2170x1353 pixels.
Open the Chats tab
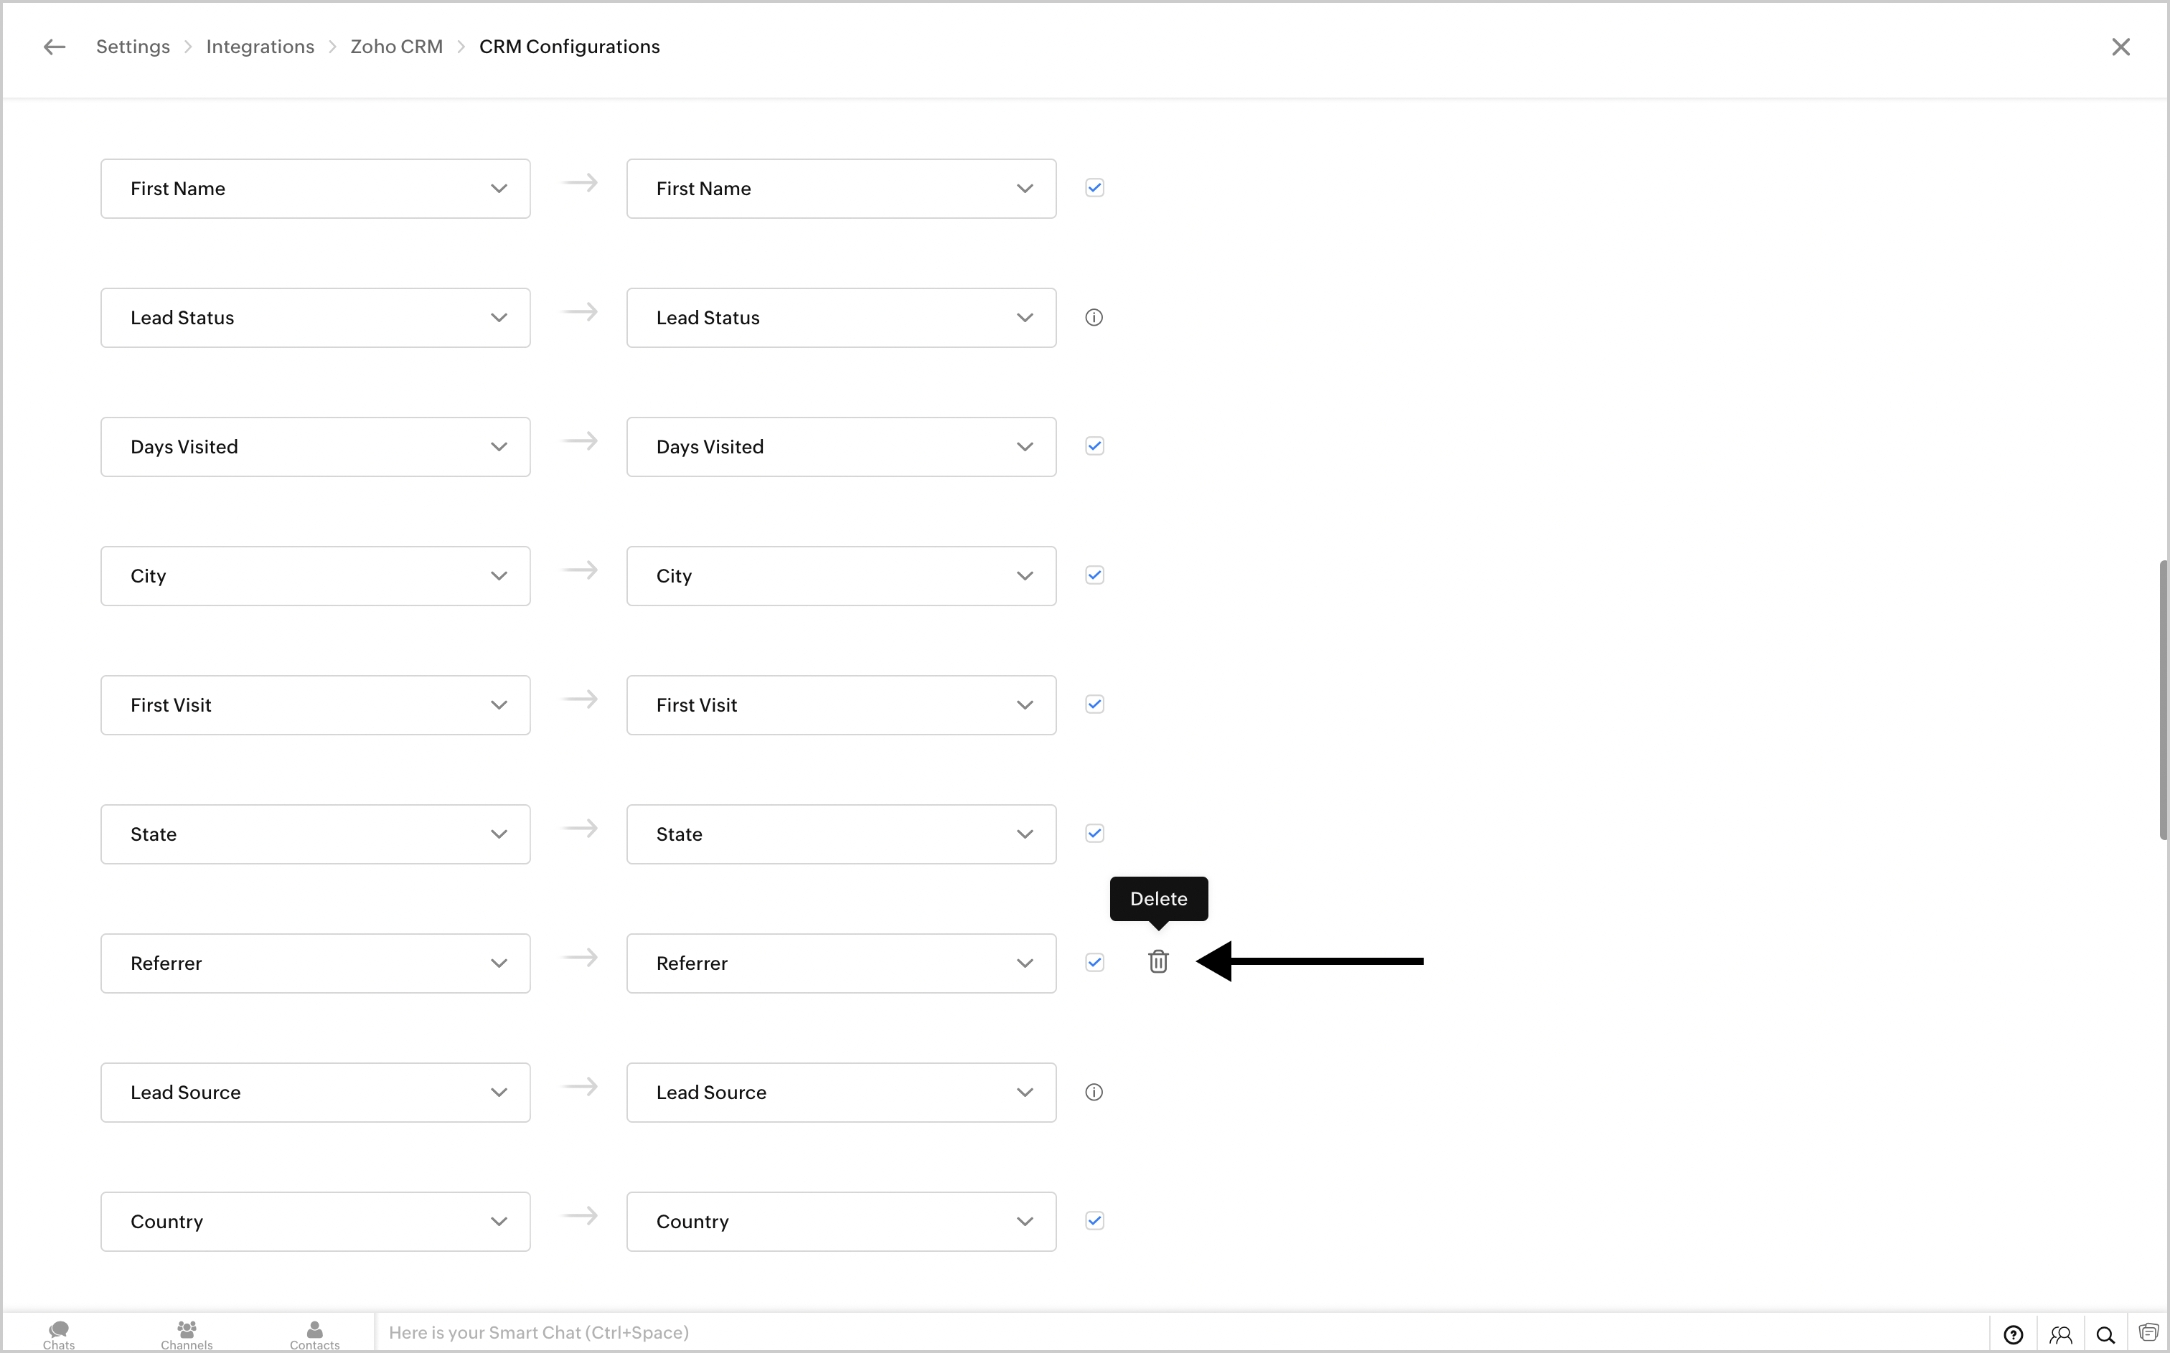(59, 1334)
